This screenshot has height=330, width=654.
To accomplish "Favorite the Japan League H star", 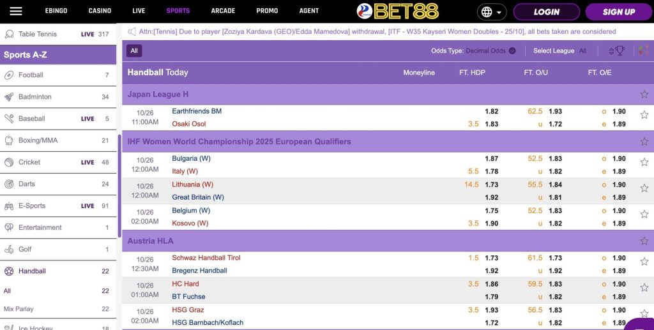I will 644,94.
